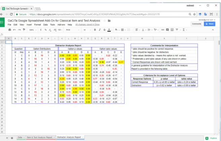Format as currency using the pound sign

pyautogui.click(x=41, y=30)
